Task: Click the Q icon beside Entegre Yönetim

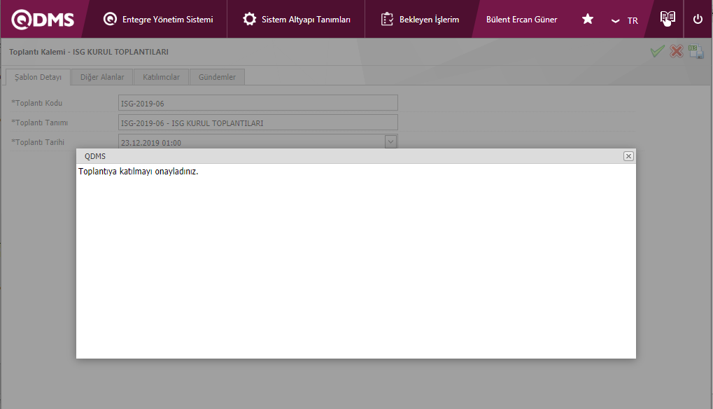Action: point(110,19)
